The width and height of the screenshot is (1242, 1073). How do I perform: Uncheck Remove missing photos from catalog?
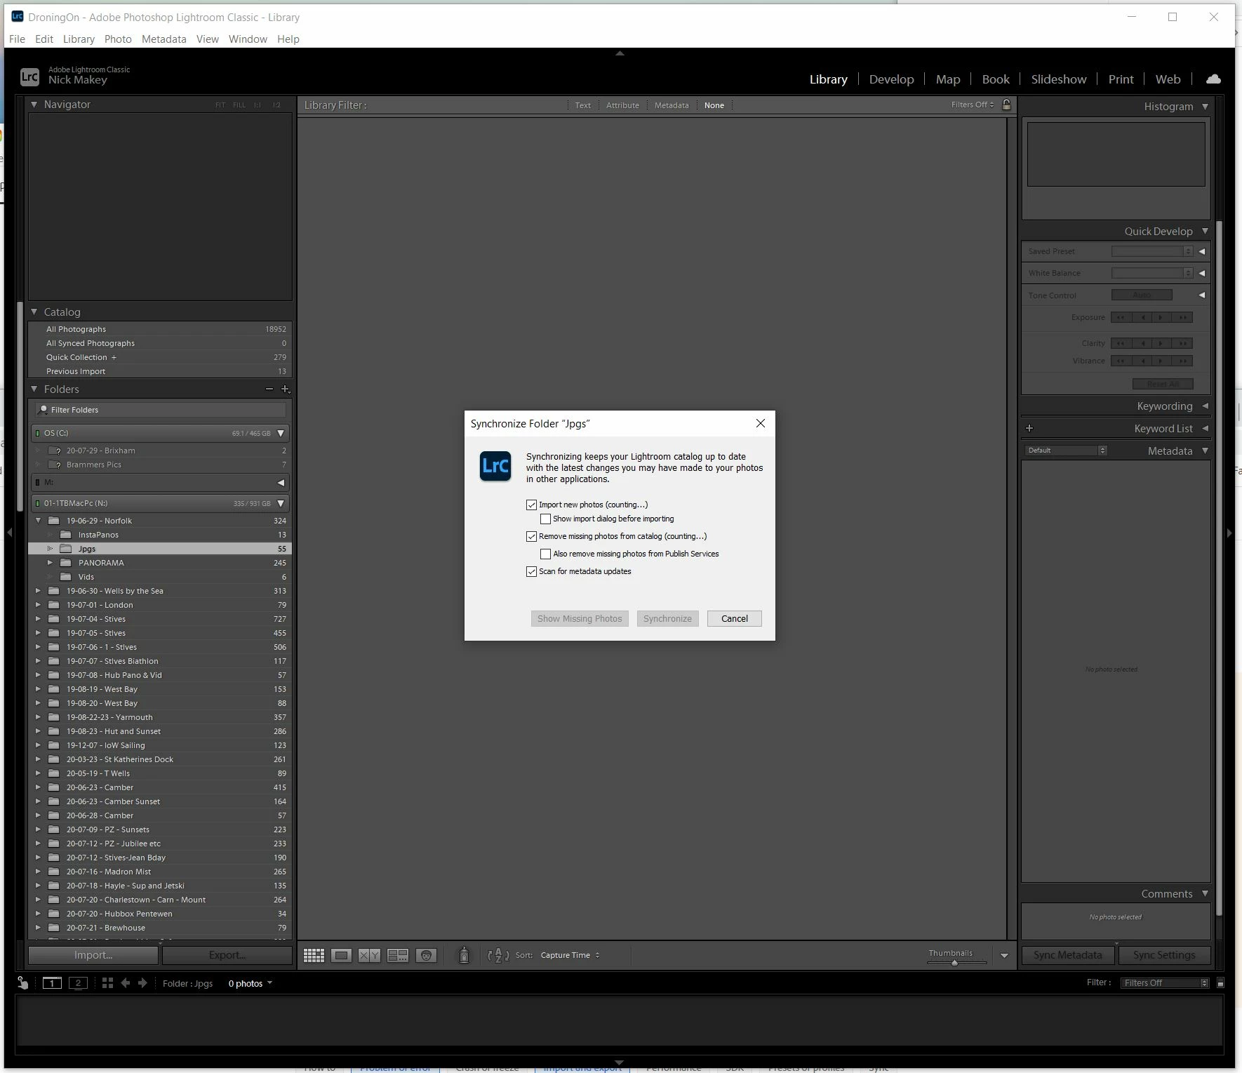(x=531, y=536)
